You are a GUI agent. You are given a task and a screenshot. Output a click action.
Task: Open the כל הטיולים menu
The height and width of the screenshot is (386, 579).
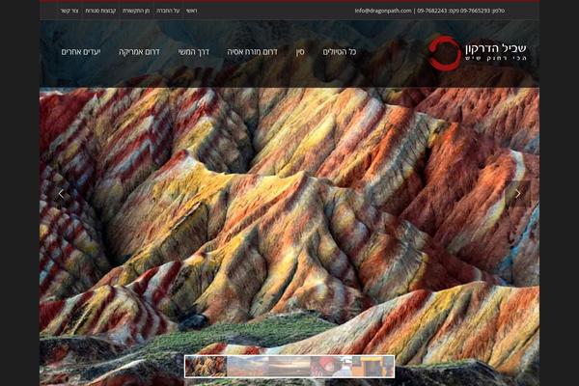click(340, 52)
